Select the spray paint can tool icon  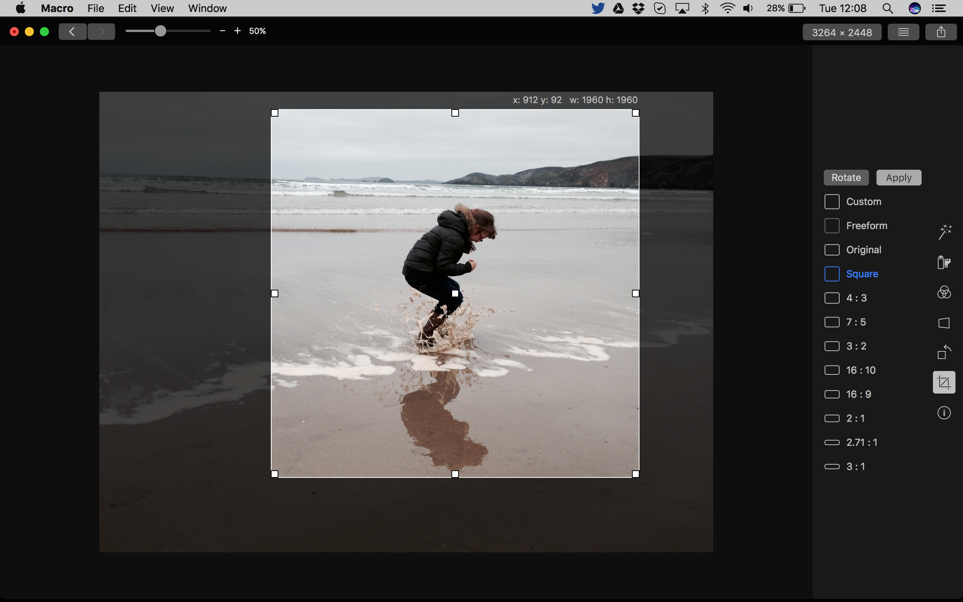coord(943,262)
